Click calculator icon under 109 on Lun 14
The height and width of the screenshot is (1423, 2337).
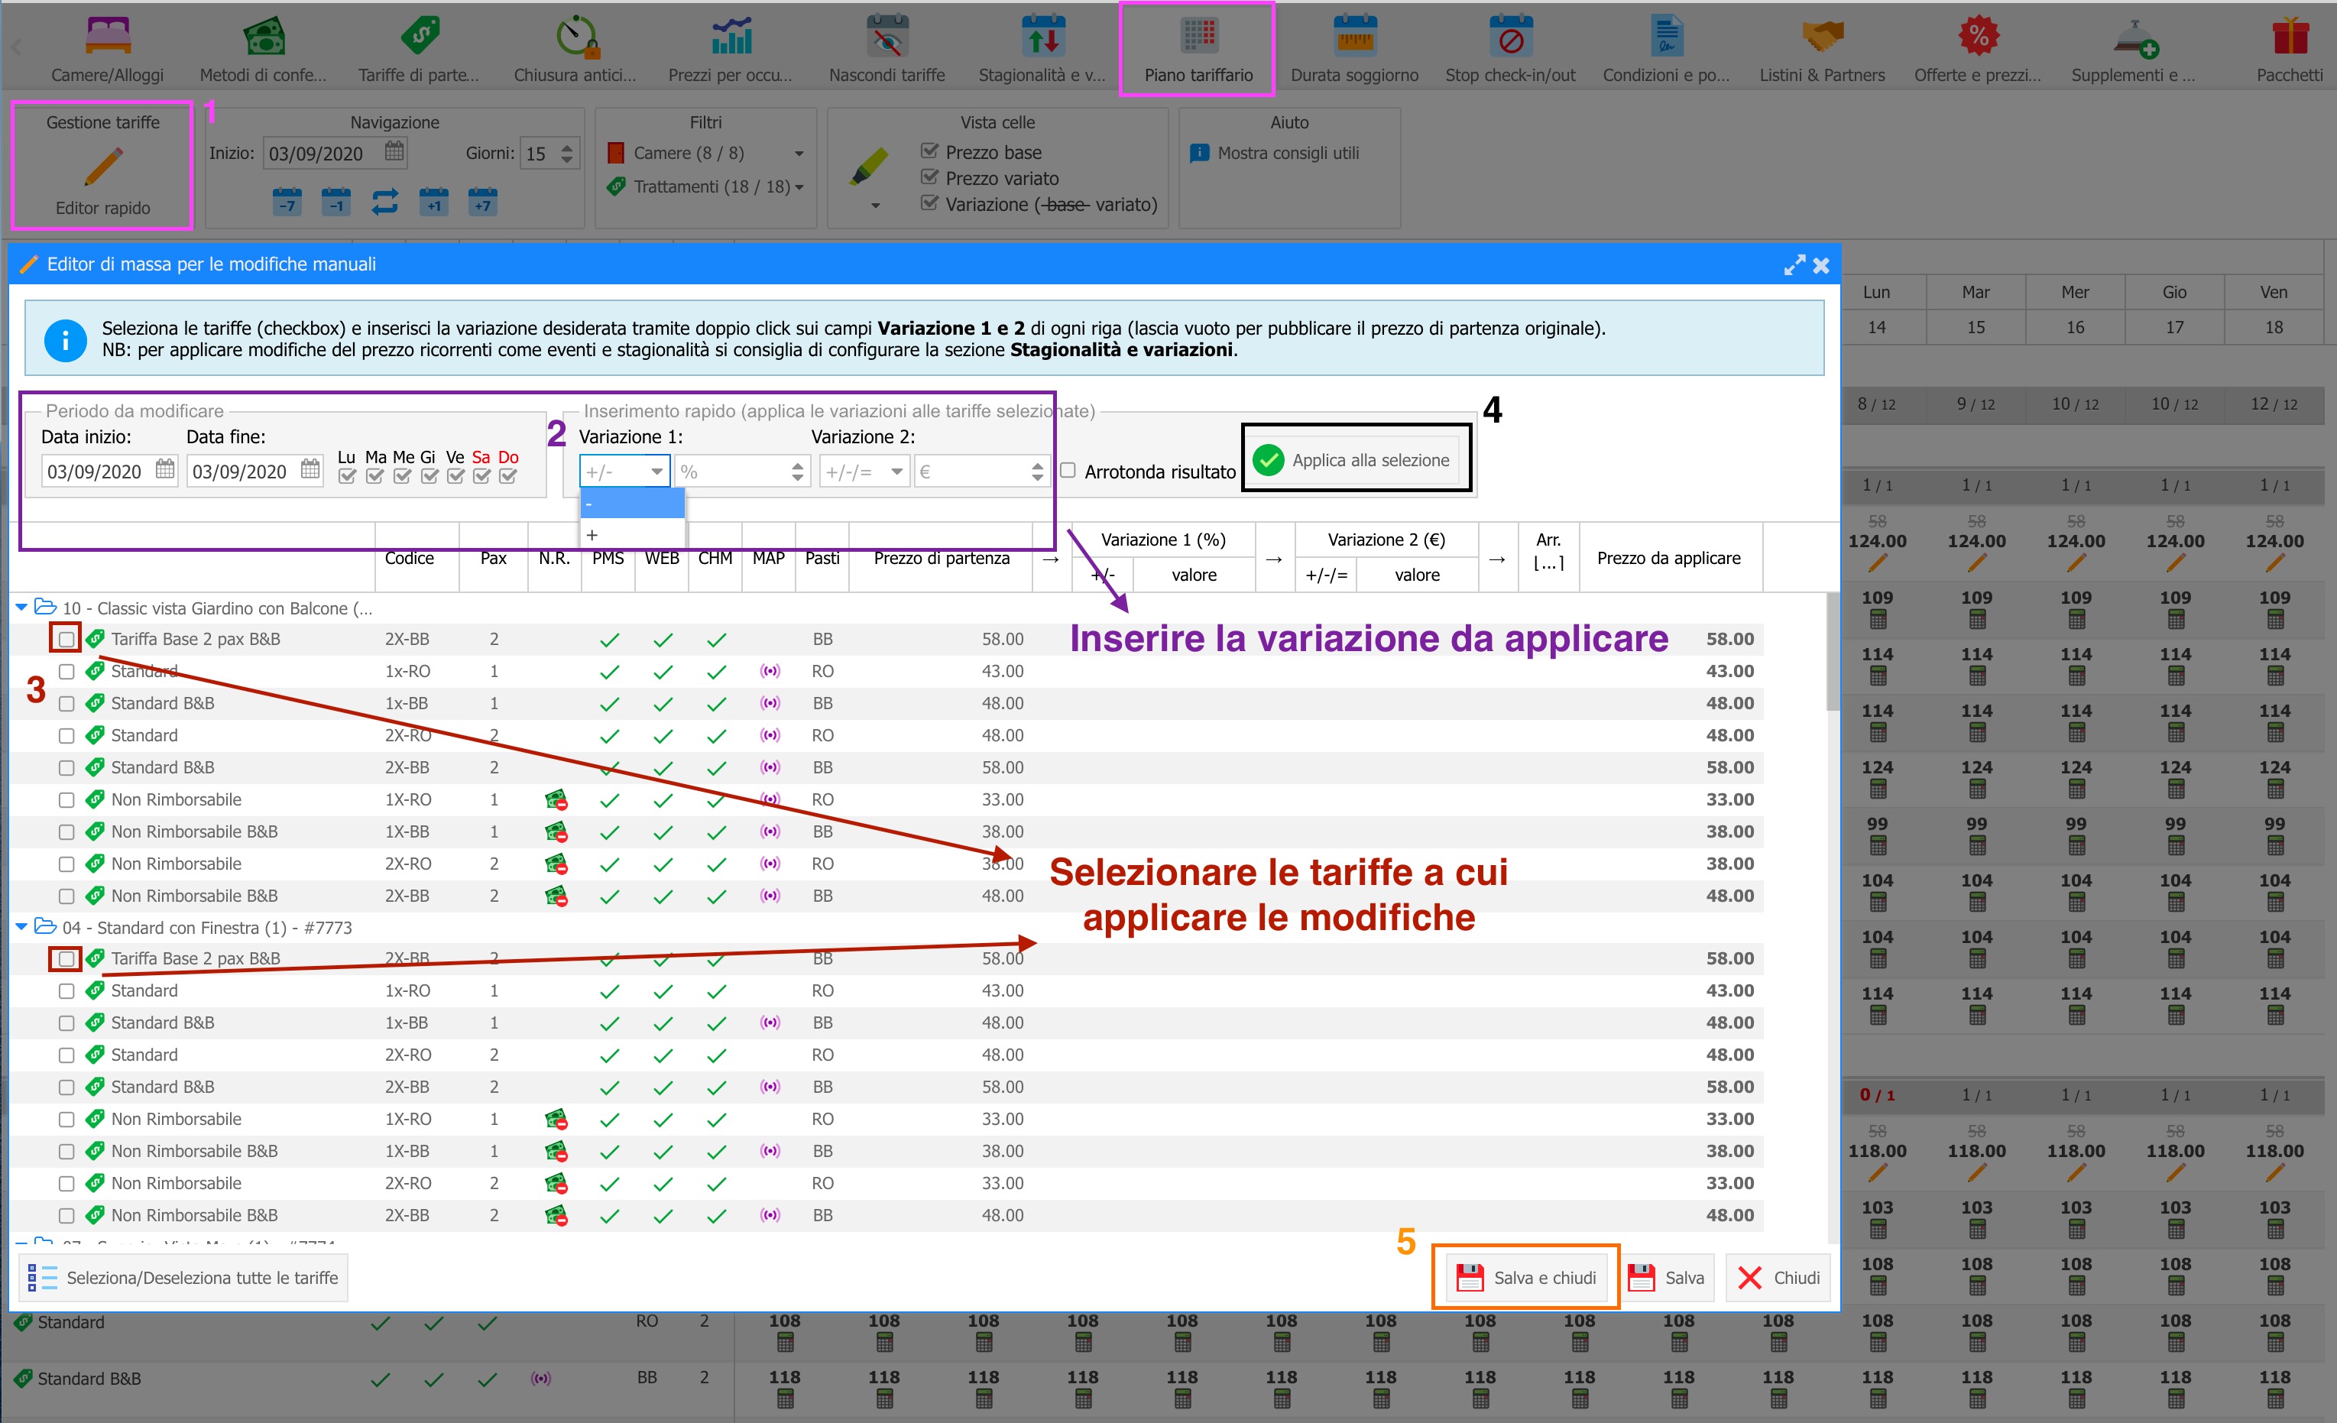[x=1877, y=621]
